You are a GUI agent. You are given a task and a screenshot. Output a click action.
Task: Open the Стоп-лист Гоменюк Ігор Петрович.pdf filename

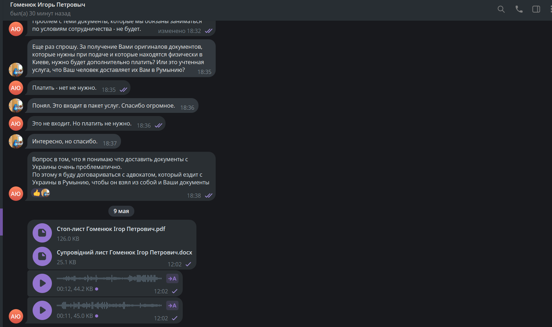pyautogui.click(x=111, y=229)
